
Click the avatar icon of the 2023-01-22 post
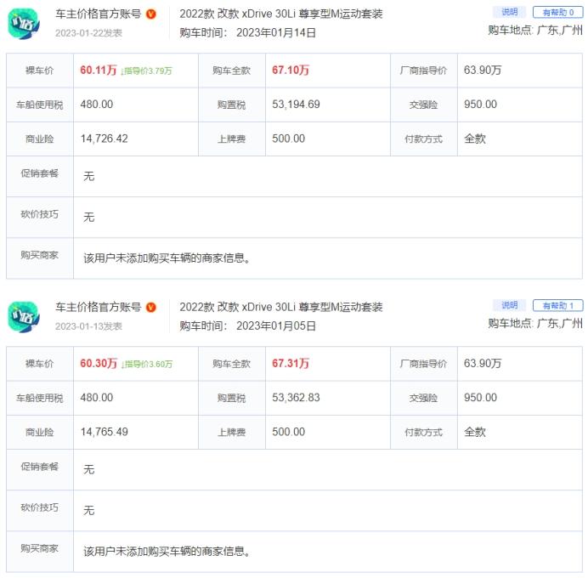[24, 23]
